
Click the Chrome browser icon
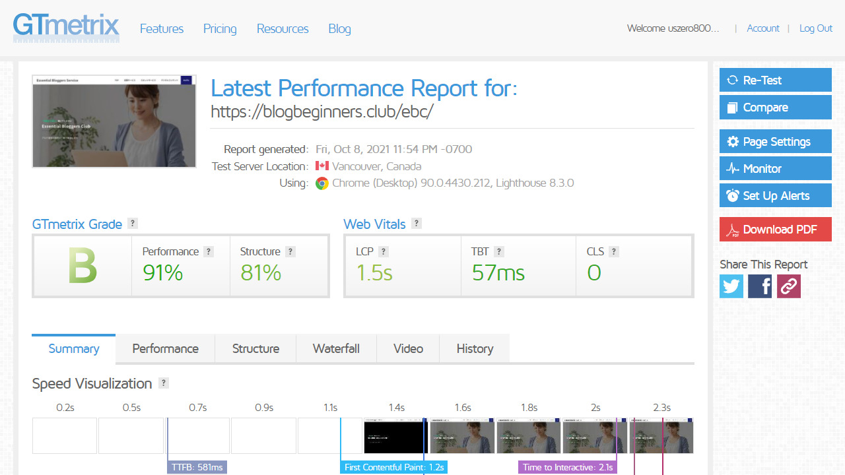(322, 183)
